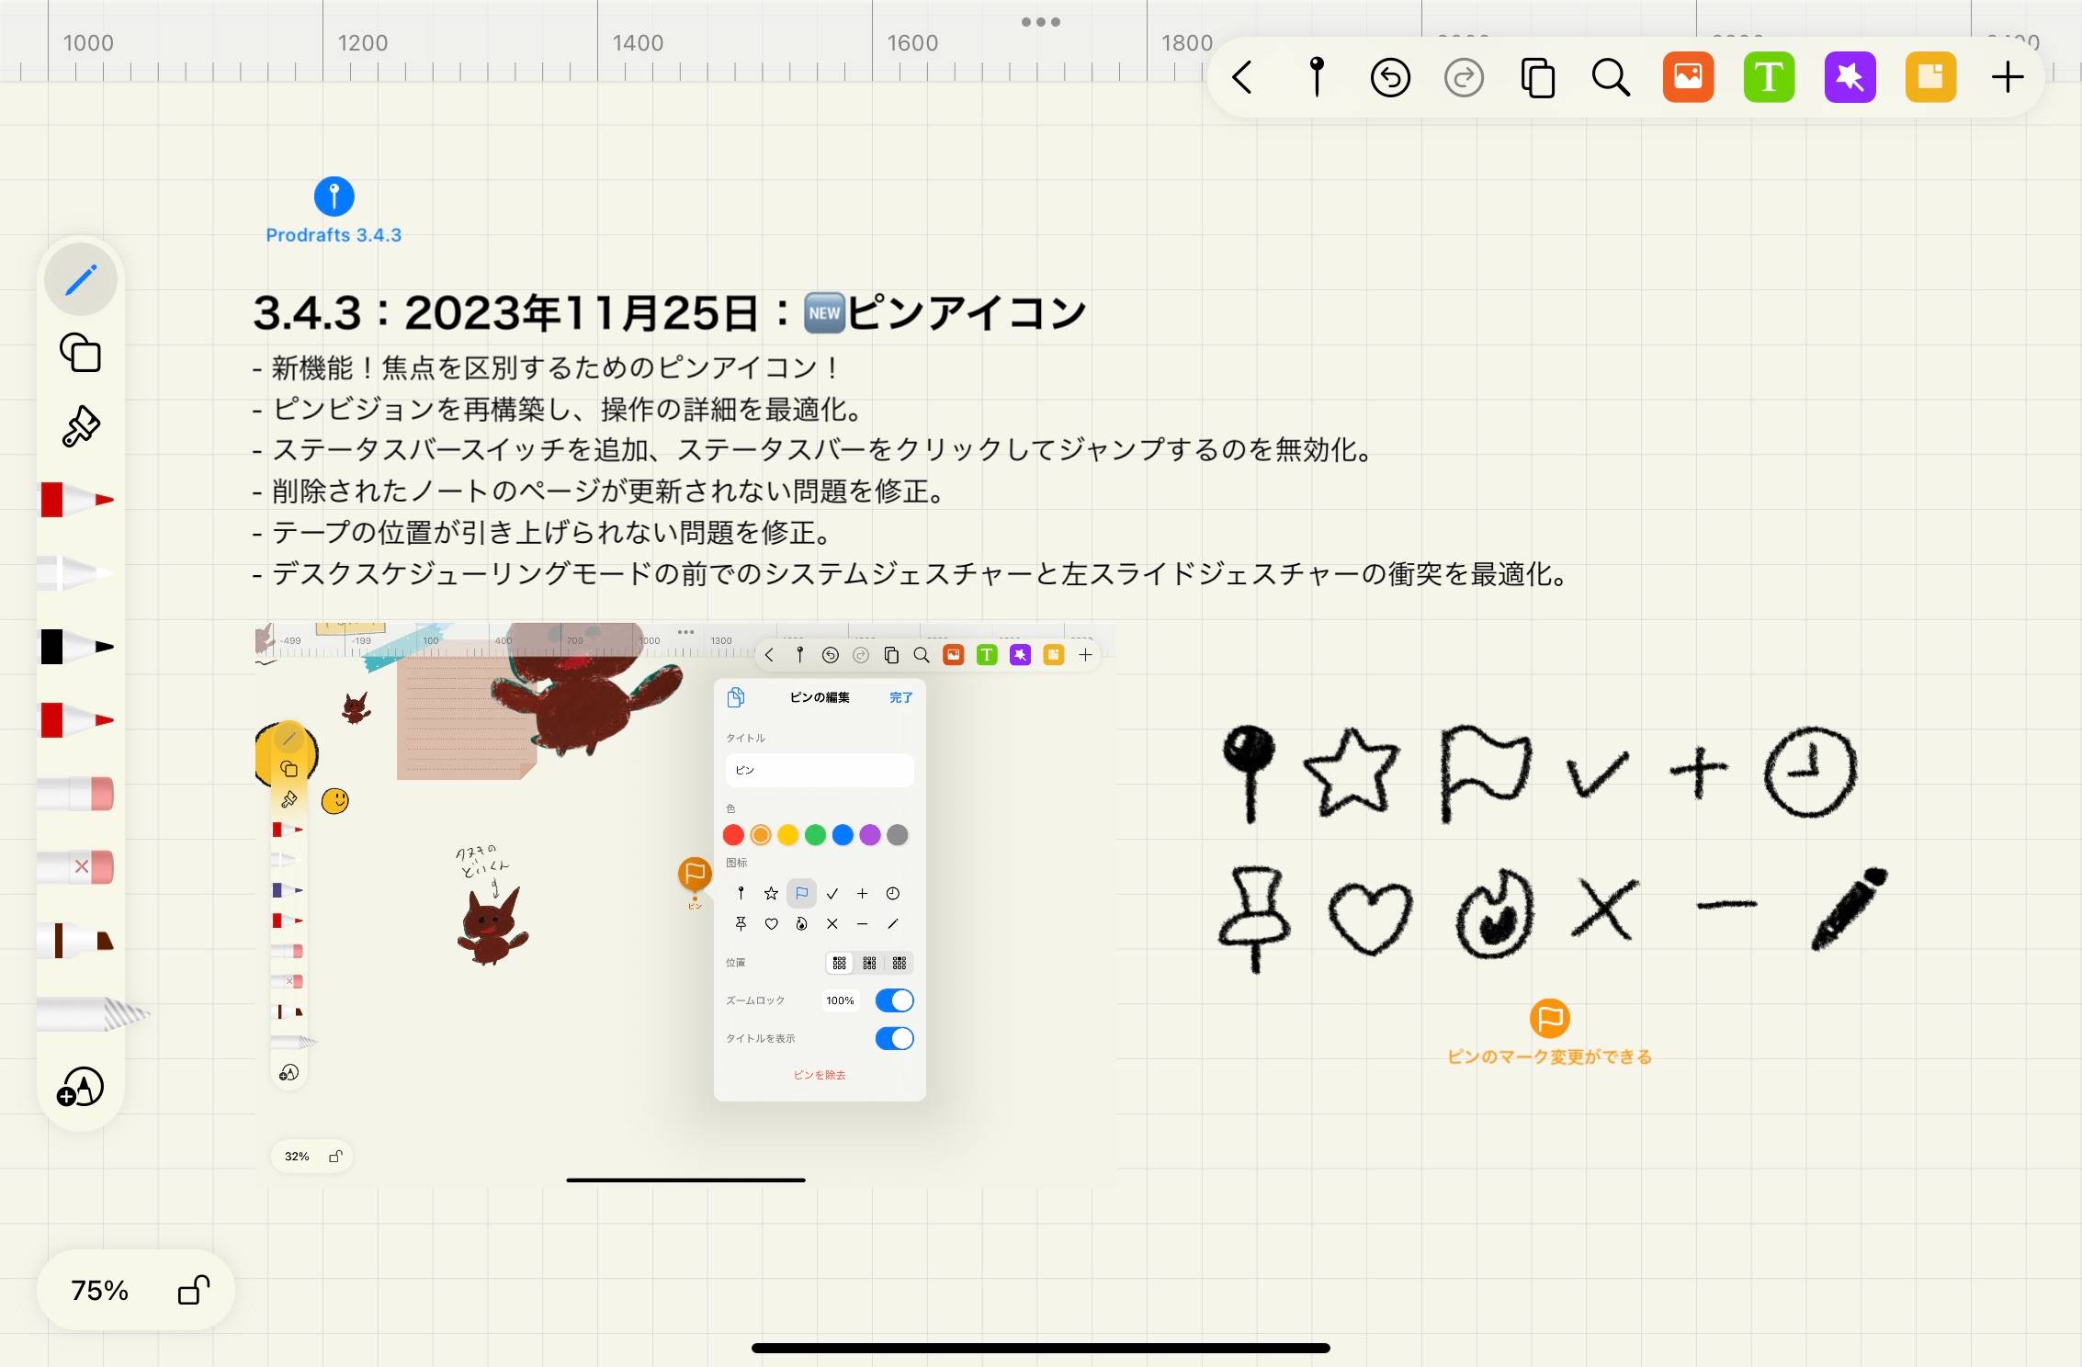Tap the orange flag pin marker
The width and height of the screenshot is (2082, 1367).
click(1550, 1018)
